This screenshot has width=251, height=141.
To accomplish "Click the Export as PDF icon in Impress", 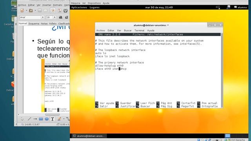I will coord(60,11).
